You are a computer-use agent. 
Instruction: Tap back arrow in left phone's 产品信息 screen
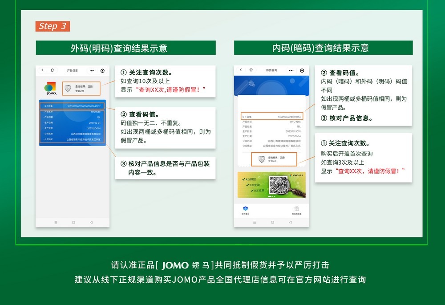[42, 70]
